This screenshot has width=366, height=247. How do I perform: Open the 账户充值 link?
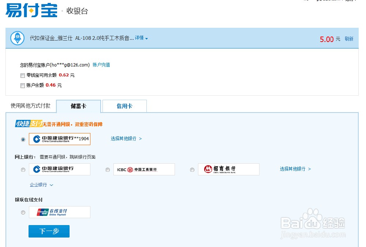pos(101,65)
